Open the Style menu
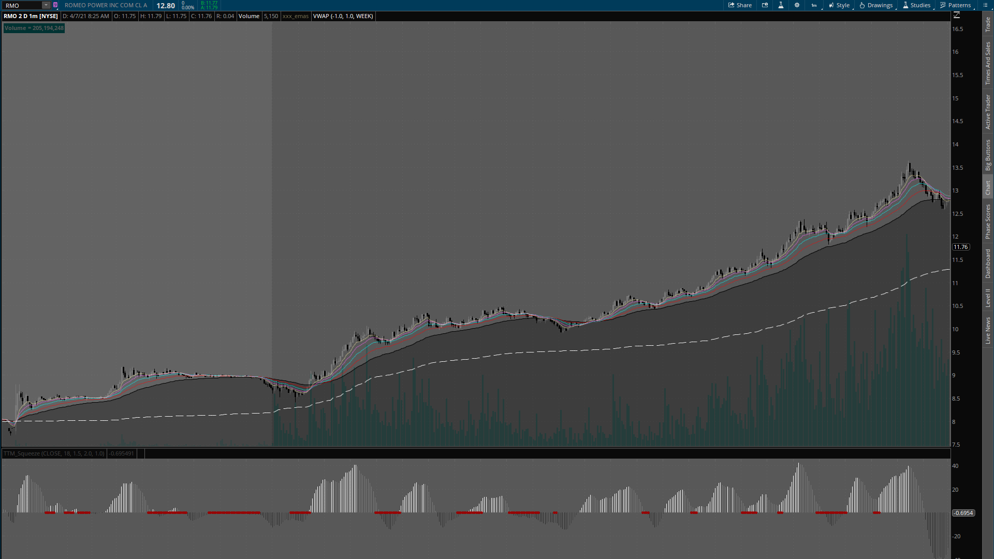Viewport: 994px width, 559px height. click(839, 5)
